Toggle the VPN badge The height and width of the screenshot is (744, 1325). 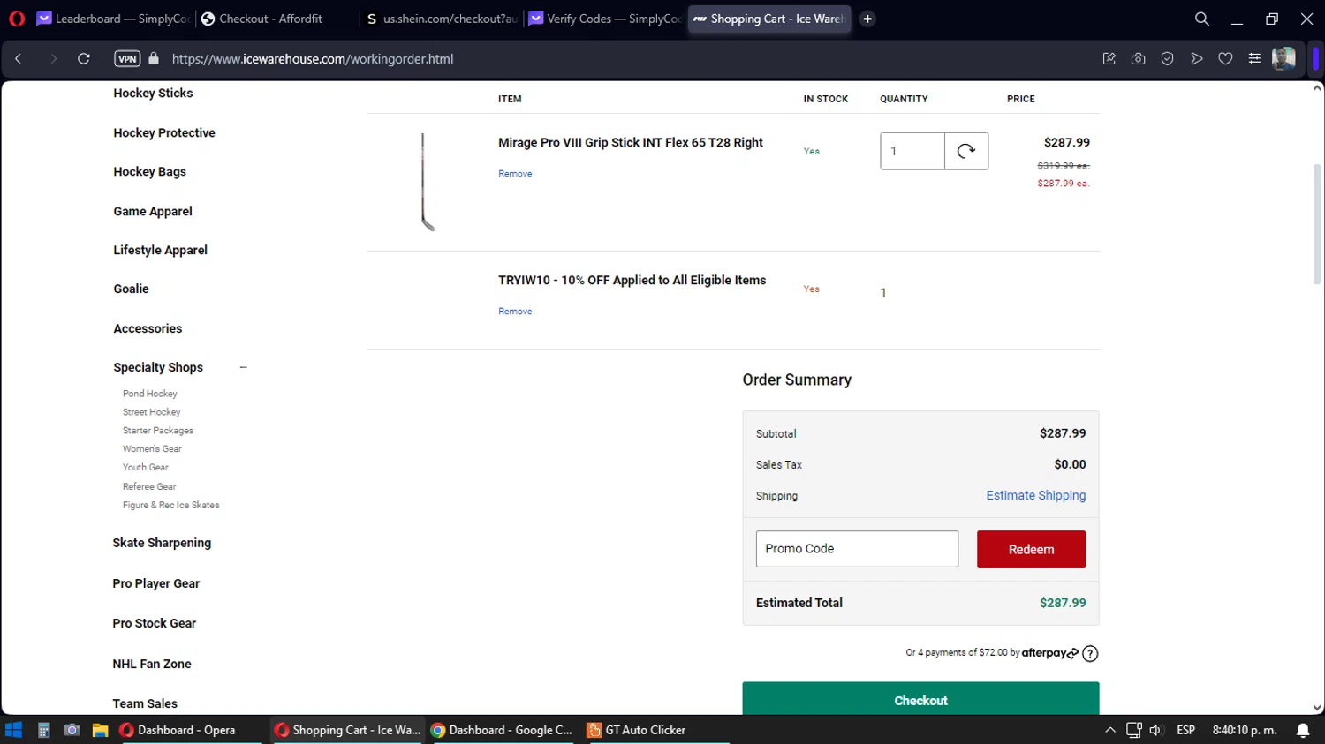click(x=127, y=59)
